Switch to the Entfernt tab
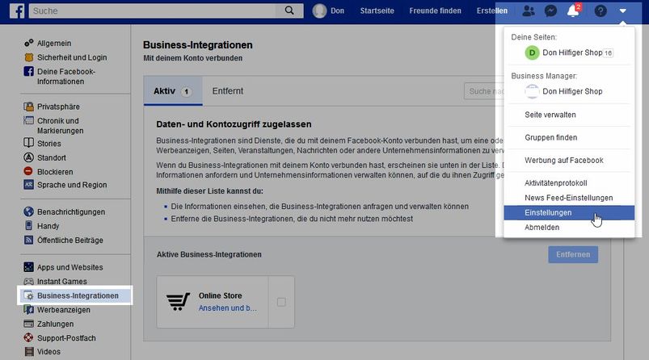Image resolution: width=649 pixels, height=360 pixels. point(228,91)
